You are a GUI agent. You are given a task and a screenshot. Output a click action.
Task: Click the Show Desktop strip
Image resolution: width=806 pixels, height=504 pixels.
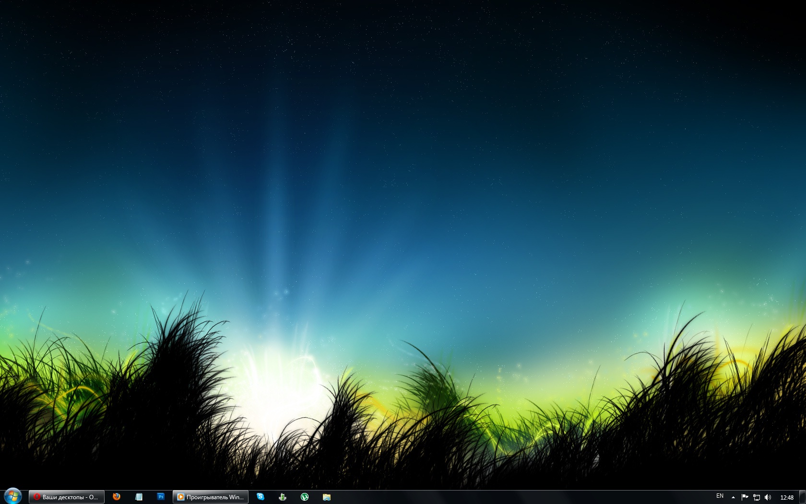[803, 497]
